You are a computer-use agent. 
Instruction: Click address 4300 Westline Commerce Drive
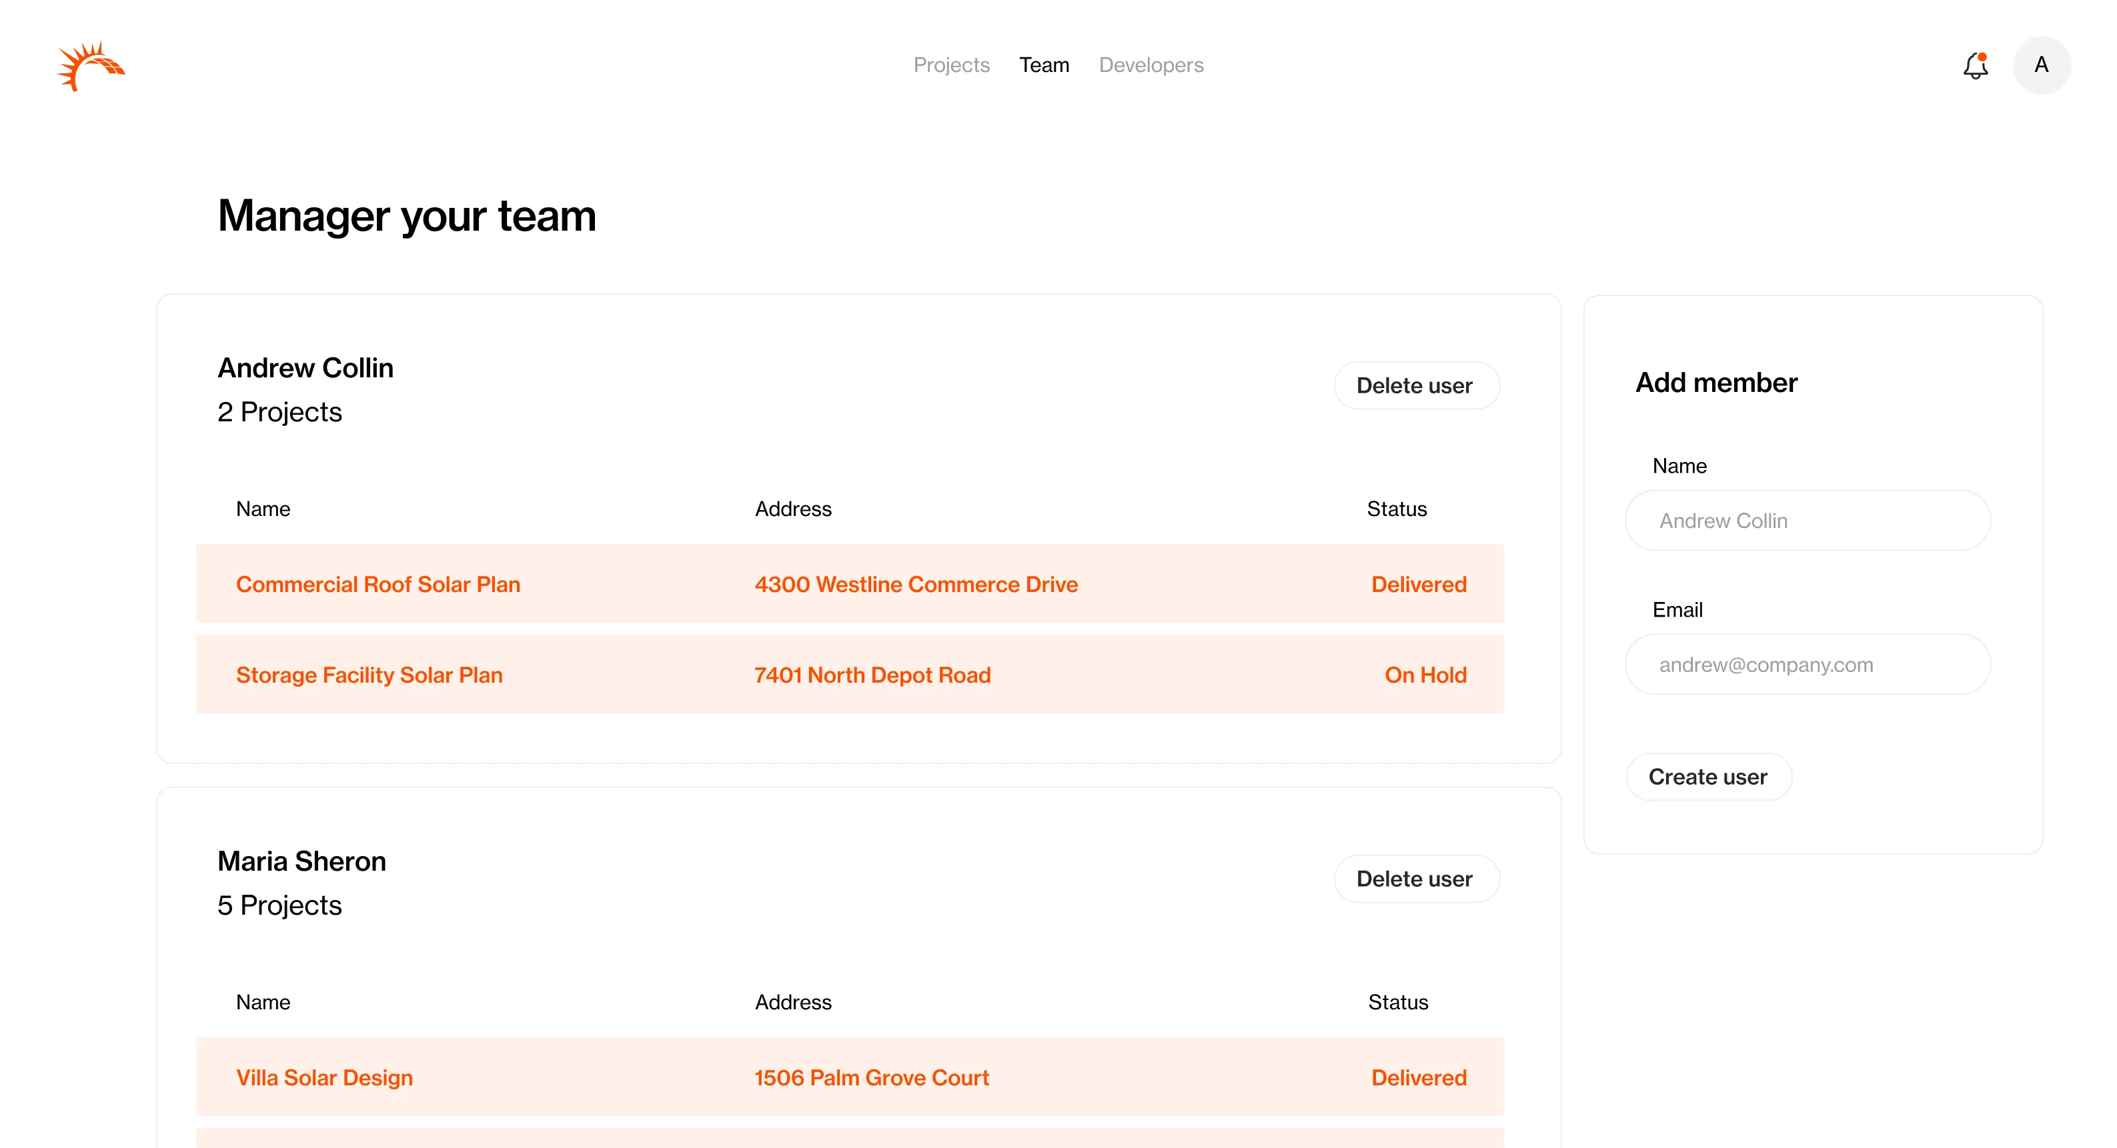[x=916, y=584]
